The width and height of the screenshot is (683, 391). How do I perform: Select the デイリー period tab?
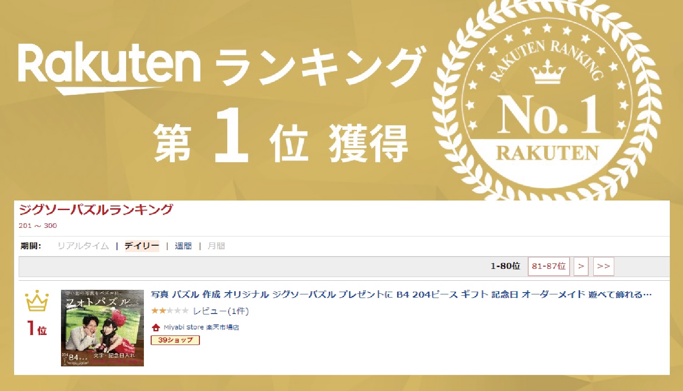pyautogui.click(x=142, y=246)
